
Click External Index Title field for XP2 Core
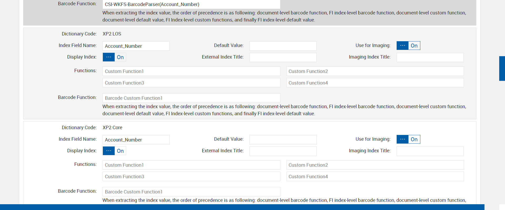(x=283, y=151)
